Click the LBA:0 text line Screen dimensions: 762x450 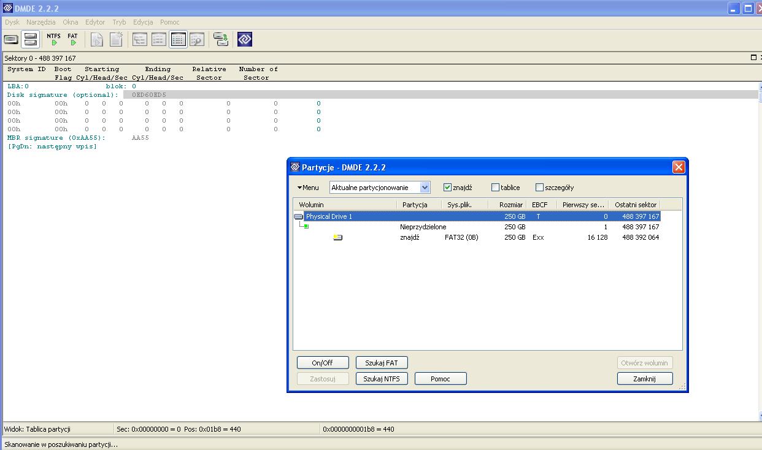tap(18, 86)
